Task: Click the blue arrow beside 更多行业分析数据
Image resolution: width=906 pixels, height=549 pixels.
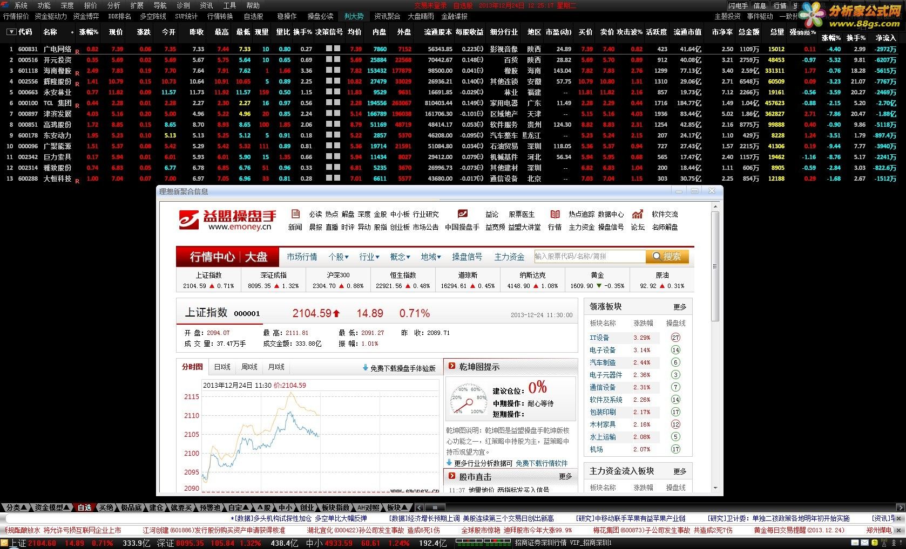Action: click(x=449, y=463)
